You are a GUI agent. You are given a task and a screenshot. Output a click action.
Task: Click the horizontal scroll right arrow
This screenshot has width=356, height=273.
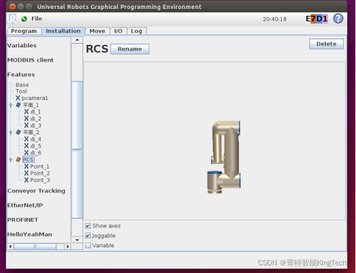coord(67,246)
